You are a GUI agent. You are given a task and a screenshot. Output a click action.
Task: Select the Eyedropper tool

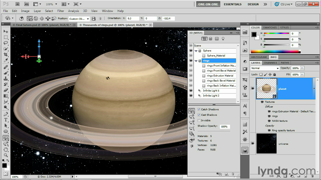click(6, 60)
